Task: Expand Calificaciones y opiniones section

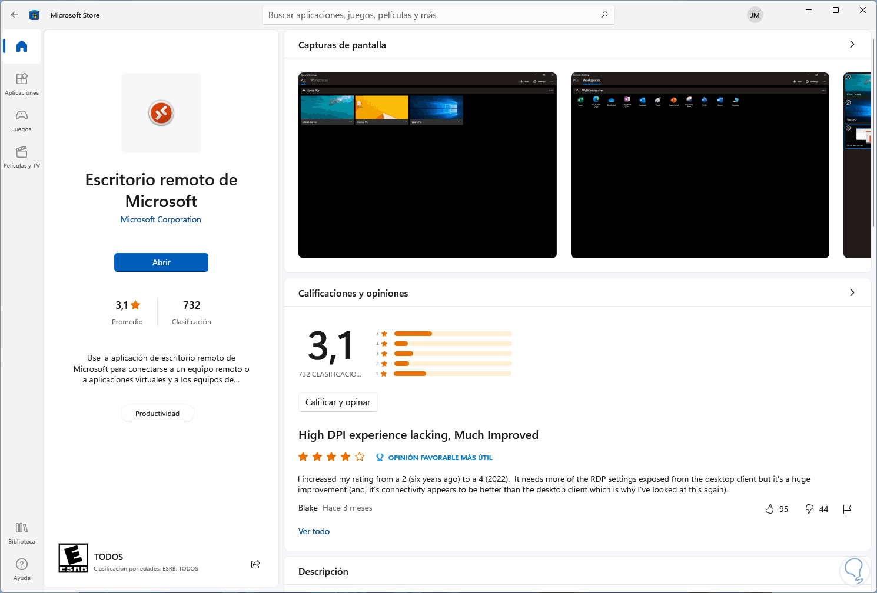Action: click(852, 293)
